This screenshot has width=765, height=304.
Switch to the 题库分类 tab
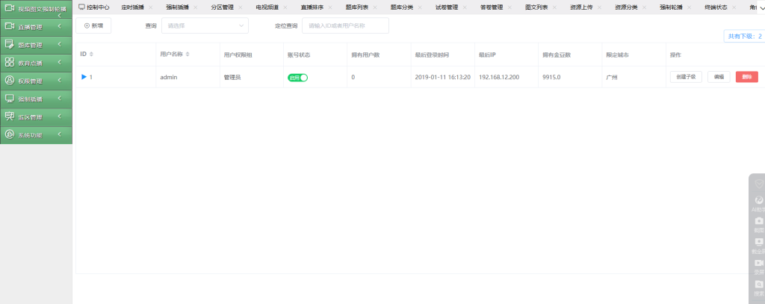point(401,7)
